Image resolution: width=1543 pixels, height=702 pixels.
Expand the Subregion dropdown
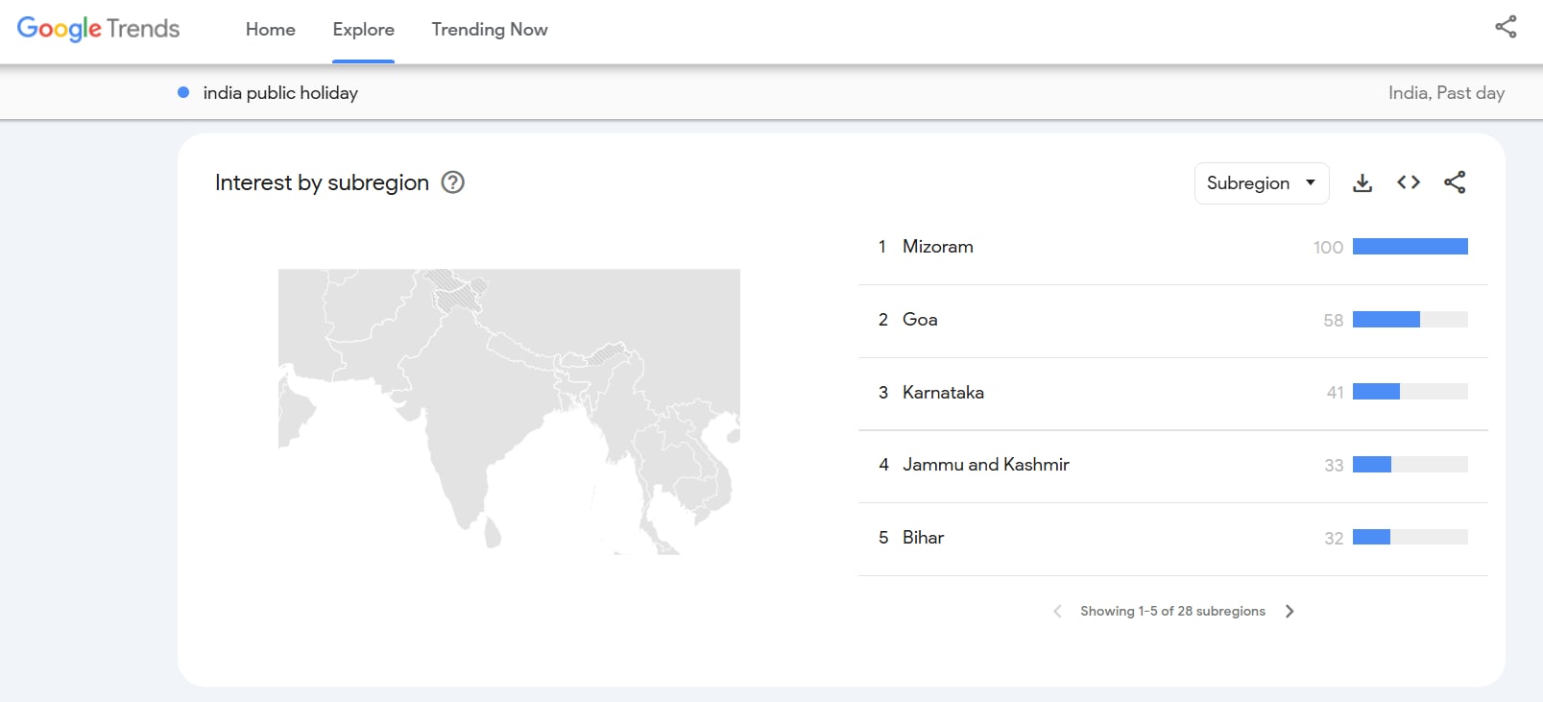[1261, 183]
